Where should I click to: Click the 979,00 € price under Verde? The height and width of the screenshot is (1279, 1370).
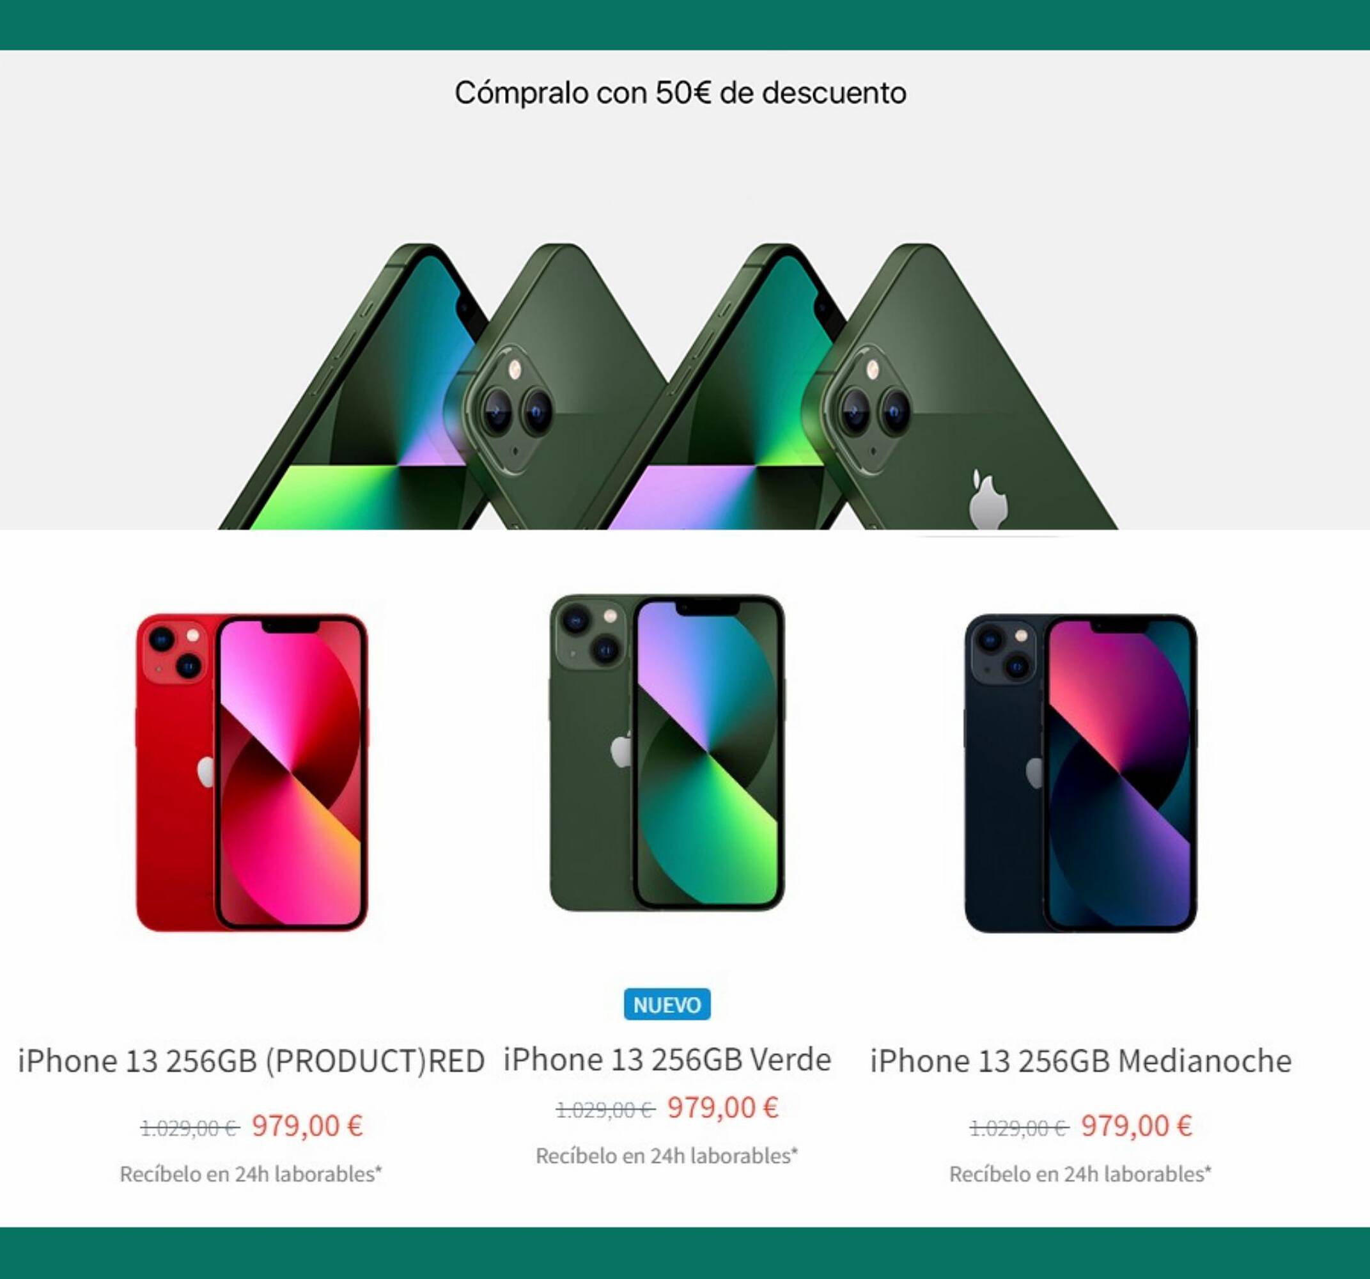click(723, 1108)
